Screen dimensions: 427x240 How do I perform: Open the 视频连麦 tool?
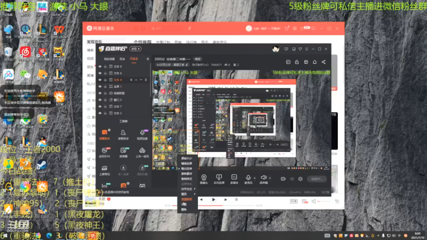(142, 134)
